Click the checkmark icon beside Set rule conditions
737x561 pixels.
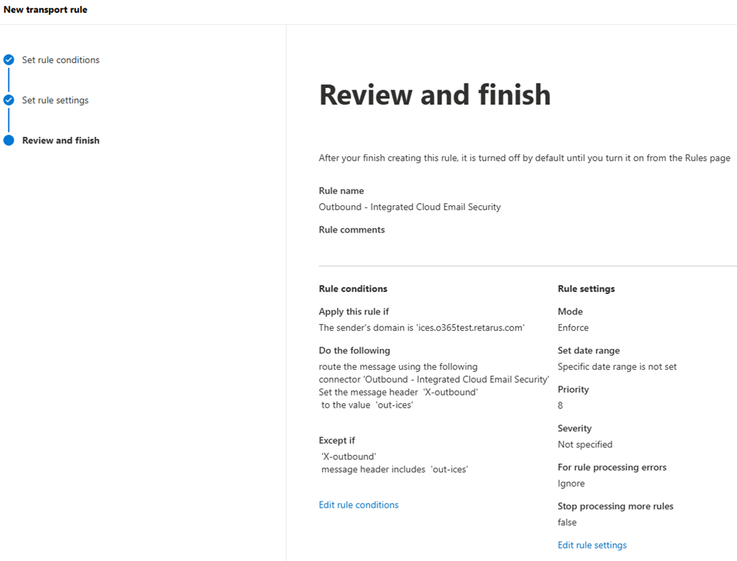9,60
